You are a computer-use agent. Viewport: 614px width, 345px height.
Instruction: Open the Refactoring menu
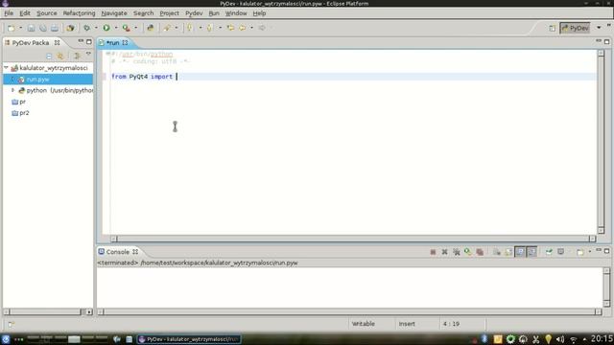(79, 12)
